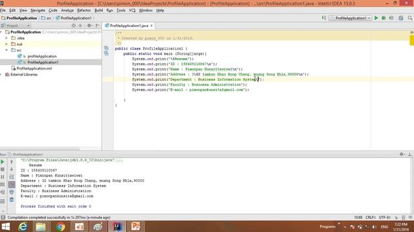Open Project panel settings gear

tap(89, 26)
